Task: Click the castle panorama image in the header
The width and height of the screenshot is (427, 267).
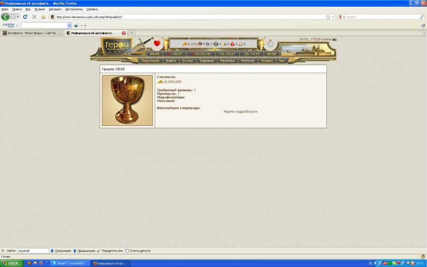Action: tap(307, 49)
